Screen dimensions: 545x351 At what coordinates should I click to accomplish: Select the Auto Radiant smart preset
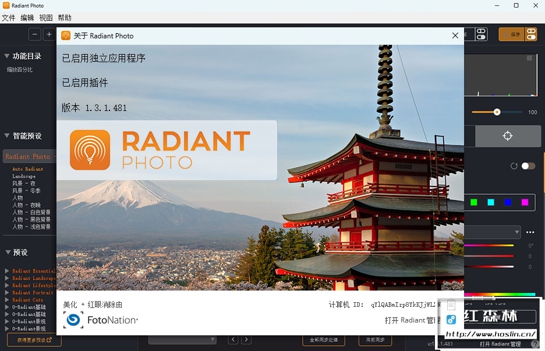pyautogui.click(x=28, y=169)
